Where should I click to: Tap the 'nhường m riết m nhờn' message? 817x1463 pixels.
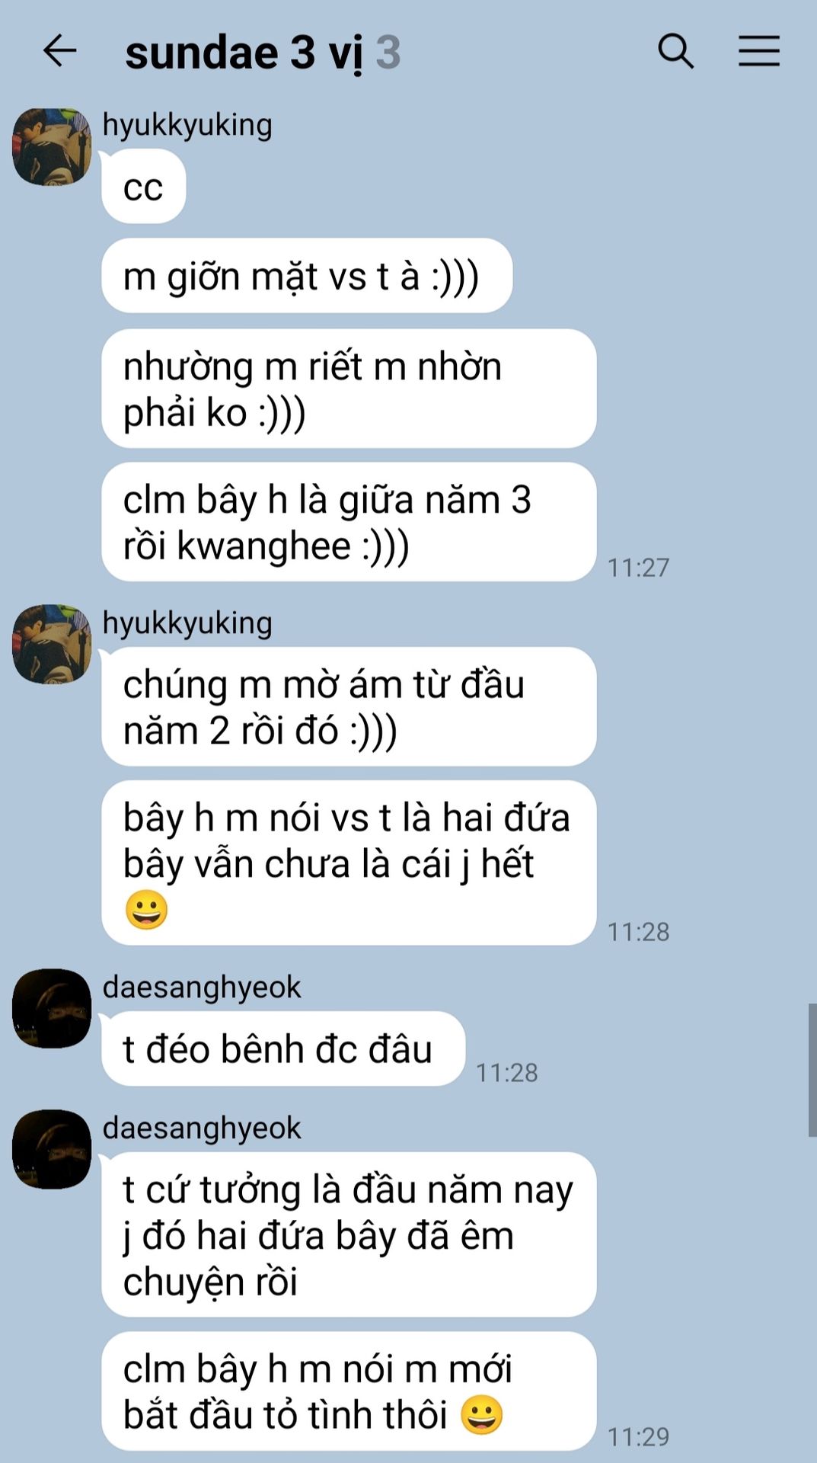pyautogui.click(x=349, y=389)
